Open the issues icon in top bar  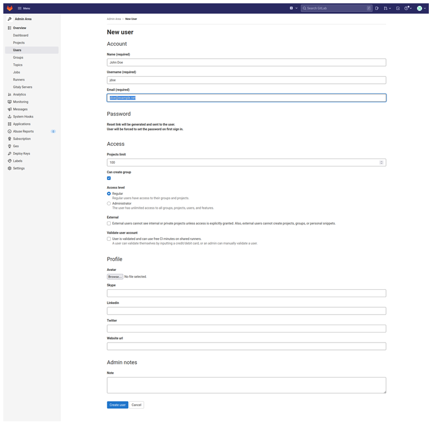tap(377, 8)
